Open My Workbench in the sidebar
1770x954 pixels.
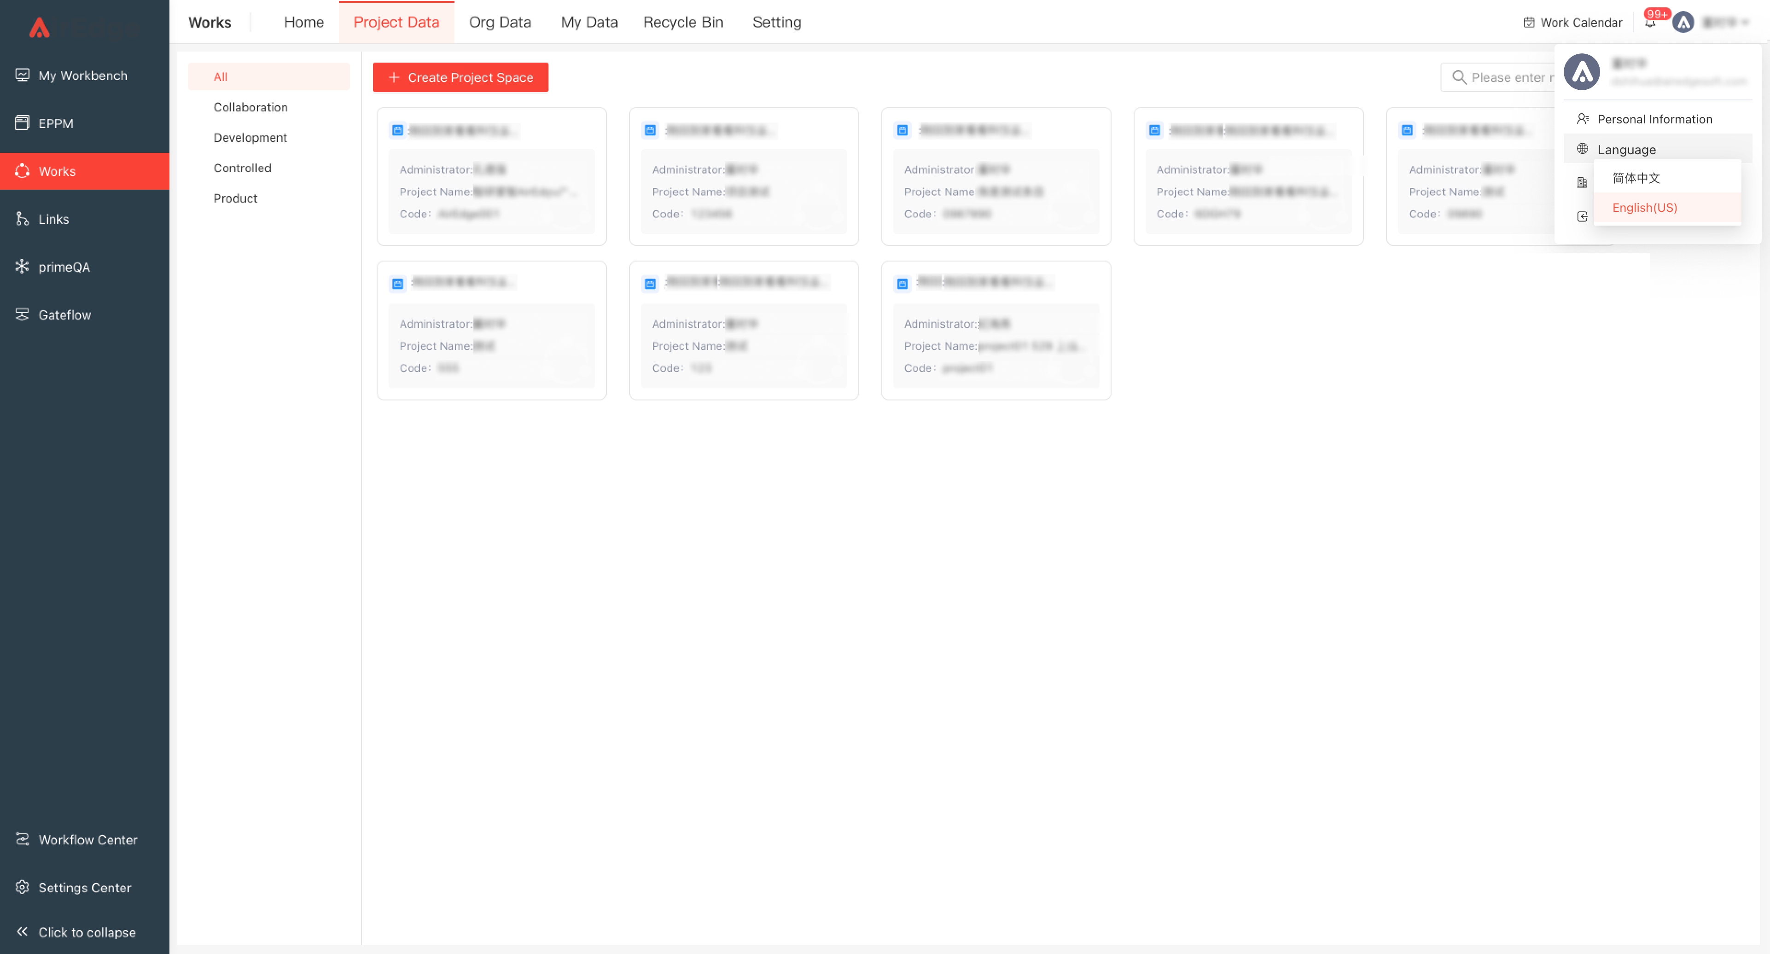(83, 76)
